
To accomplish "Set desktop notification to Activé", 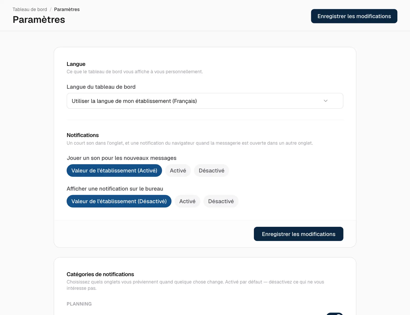I will (x=187, y=201).
